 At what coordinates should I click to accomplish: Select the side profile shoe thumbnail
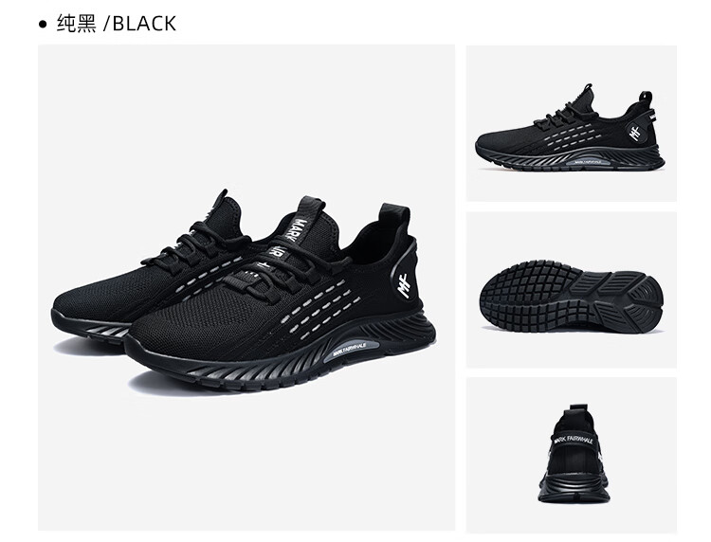coord(571,123)
